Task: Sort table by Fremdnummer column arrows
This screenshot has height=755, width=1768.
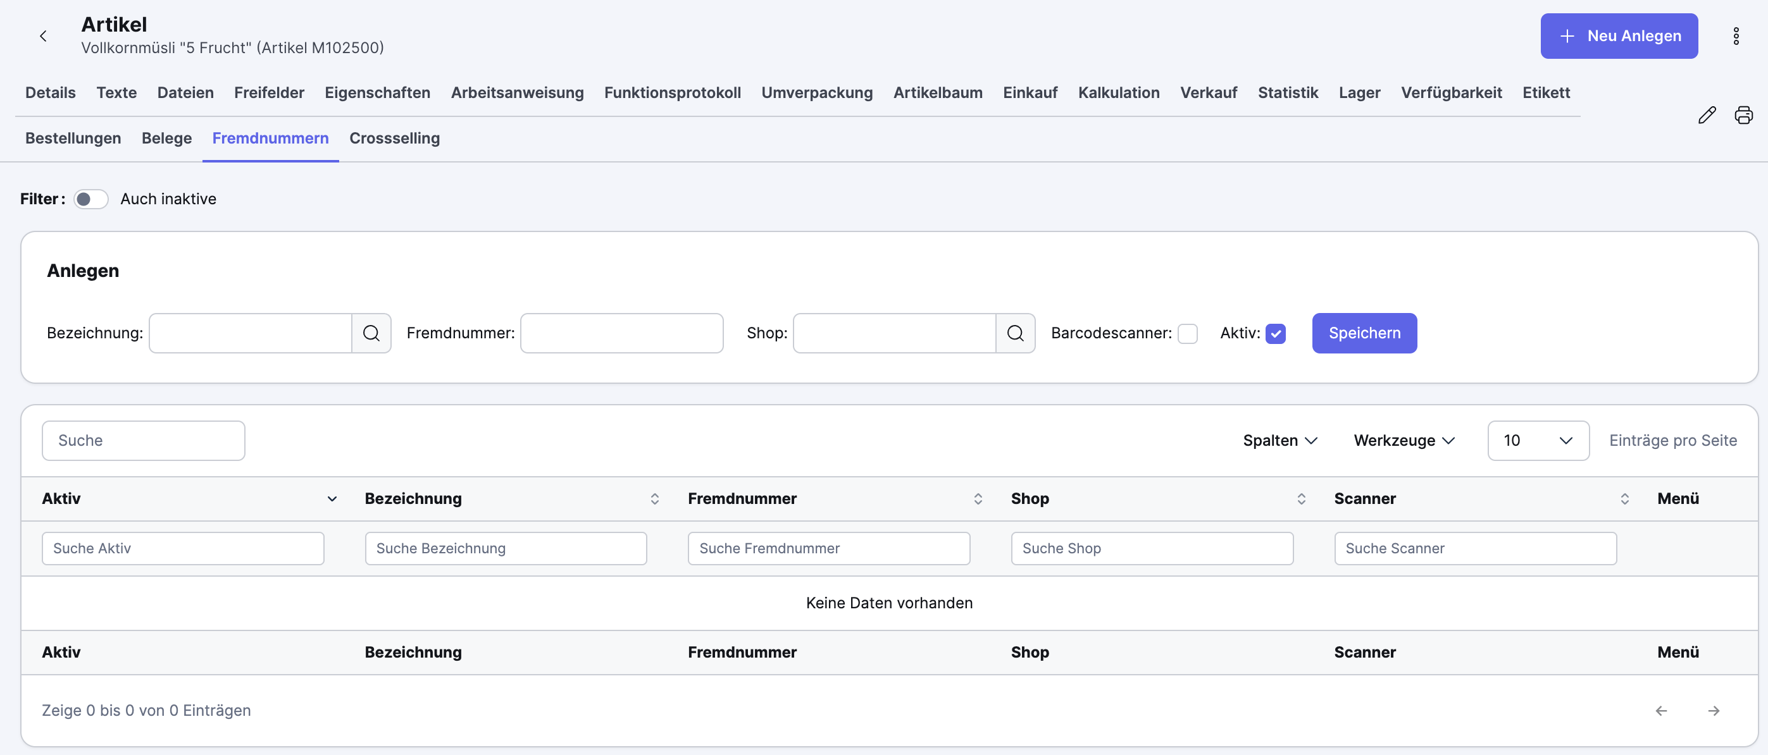Action: tap(978, 498)
